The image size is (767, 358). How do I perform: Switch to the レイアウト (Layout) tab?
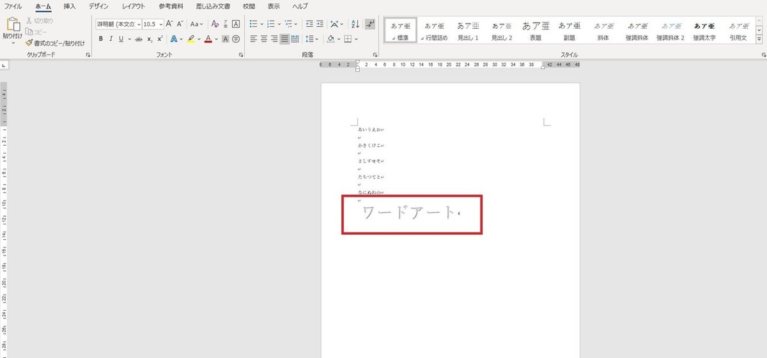tap(134, 6)
